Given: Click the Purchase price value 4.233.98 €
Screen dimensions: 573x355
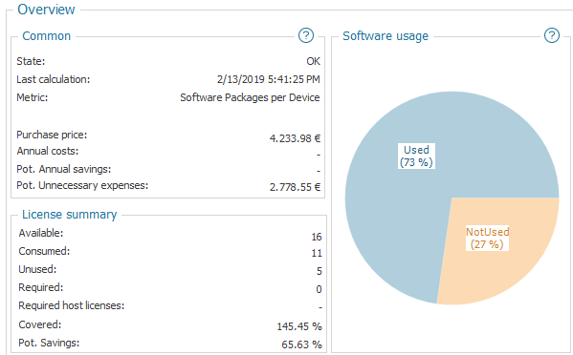Looking at the screenshot, I should click(295, 138).
